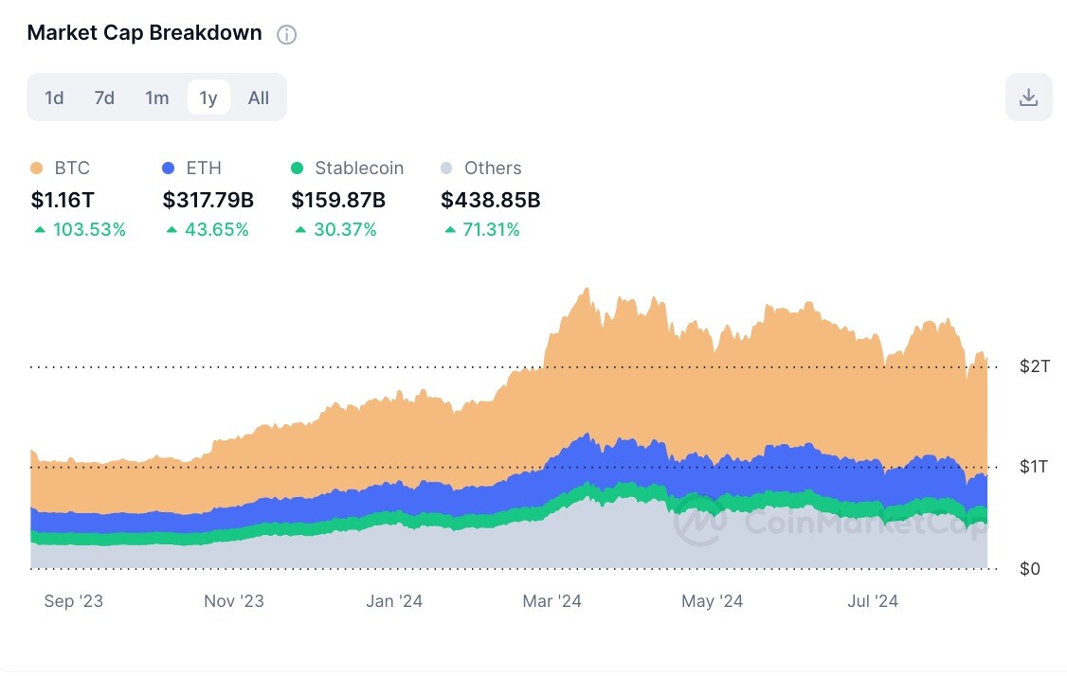Click the ETH $317.79B market cap value
1067x676 pixels.
[208, 200]
